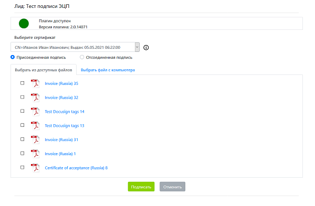The image size is (315, 206).
Task: Click PDF icon for Invoice (Russia) 31
Action: tap(35, 139)
